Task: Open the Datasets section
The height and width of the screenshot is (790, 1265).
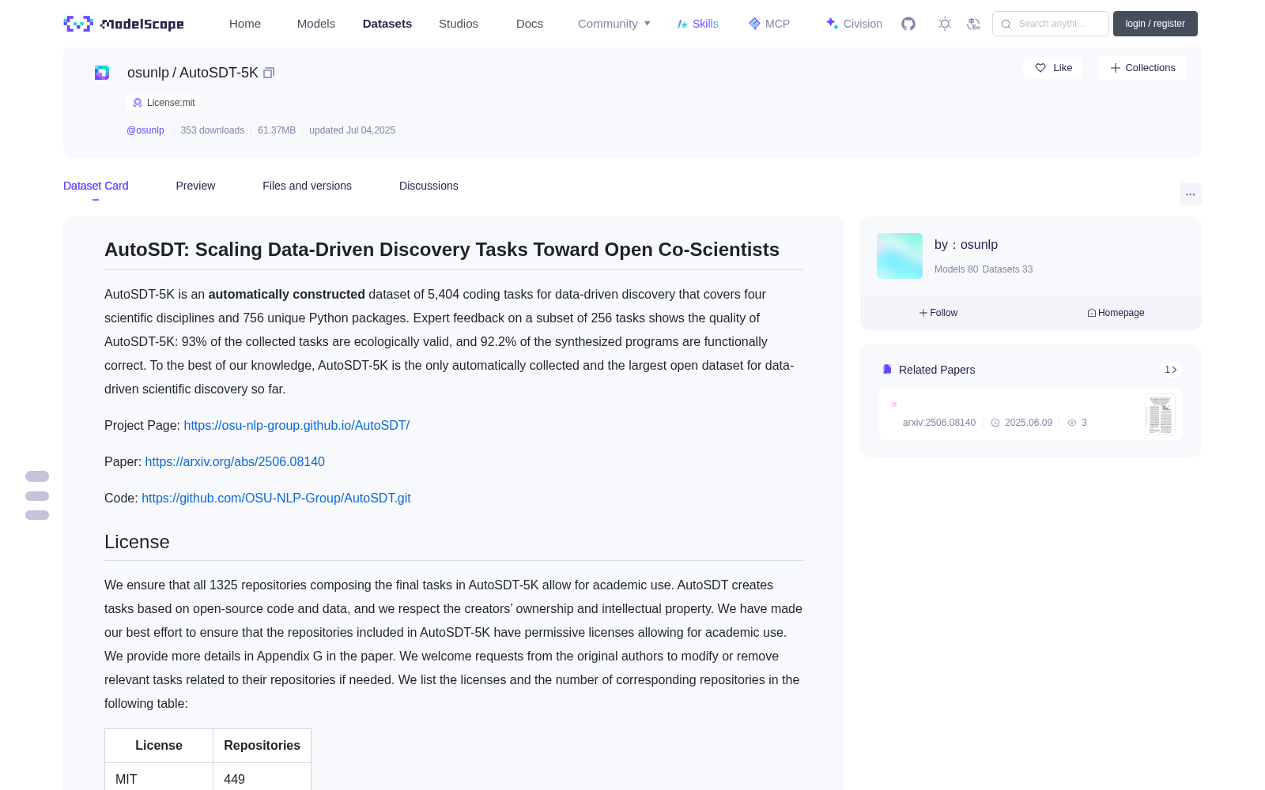Action: point(387,24)
